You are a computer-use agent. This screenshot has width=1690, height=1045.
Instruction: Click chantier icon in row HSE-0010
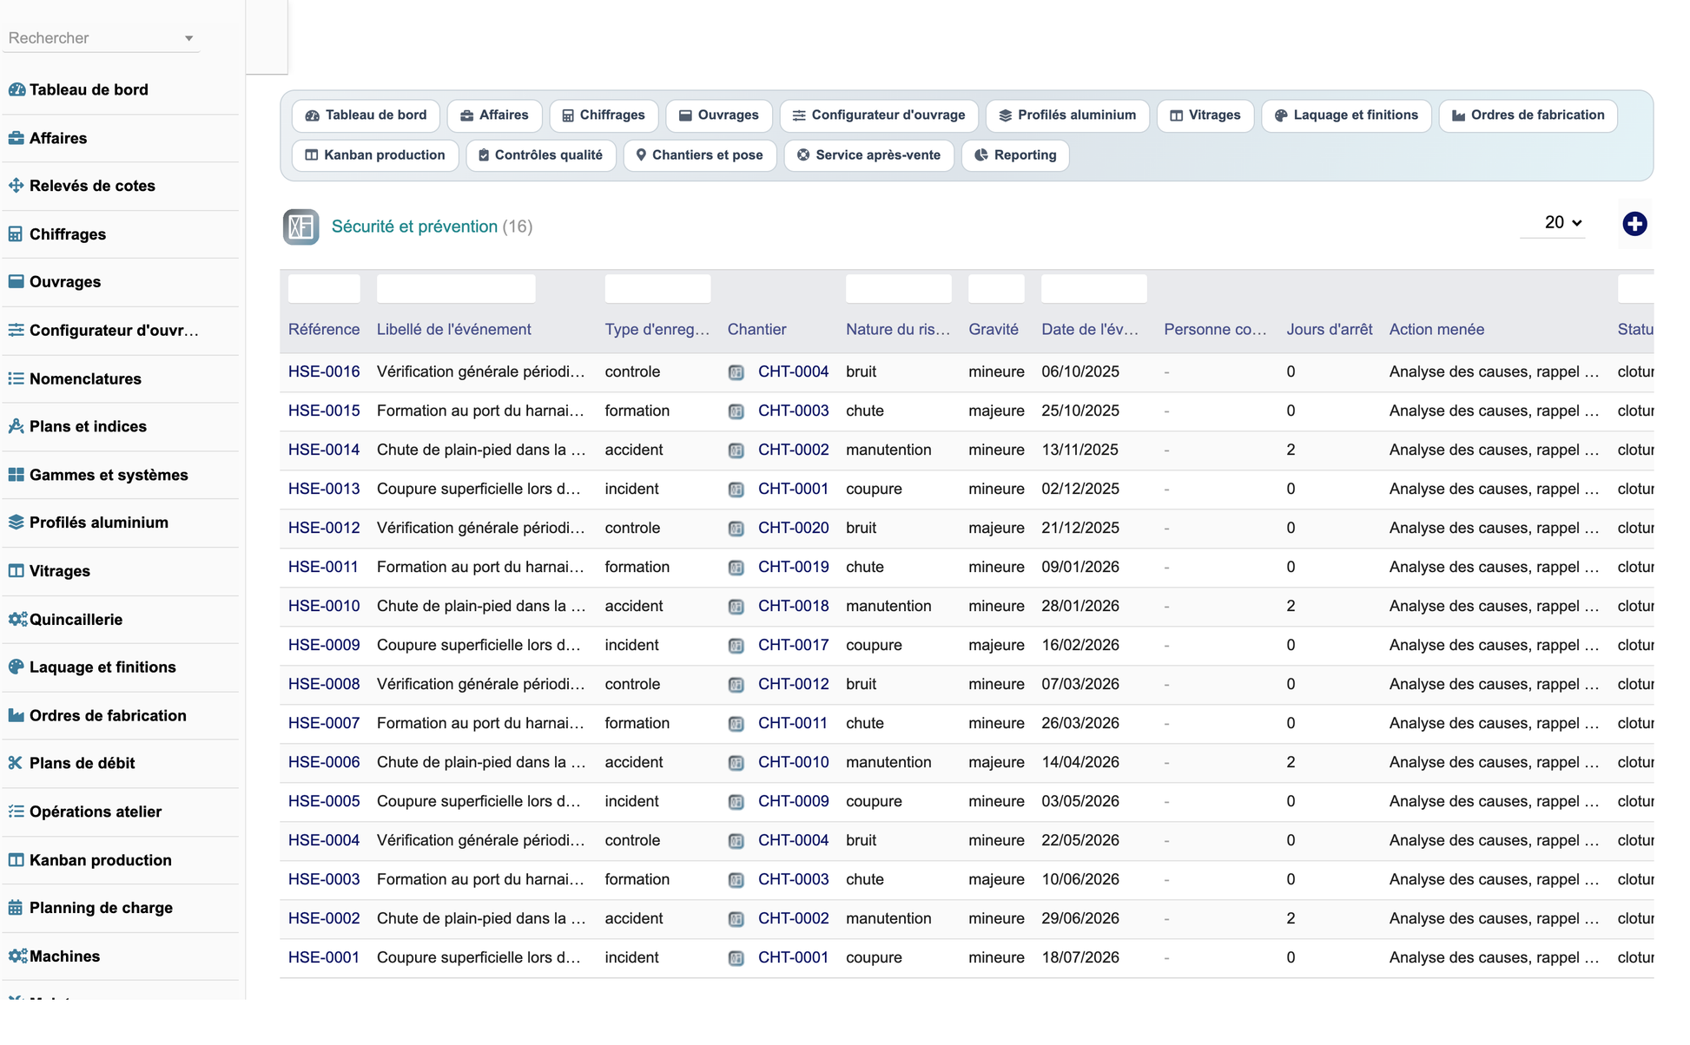pyautogui.click(x=736, y=607)
